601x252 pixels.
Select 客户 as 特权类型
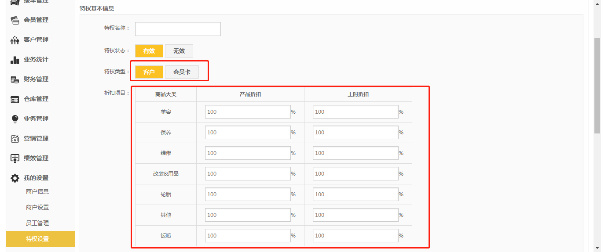[x=149, y=72]
